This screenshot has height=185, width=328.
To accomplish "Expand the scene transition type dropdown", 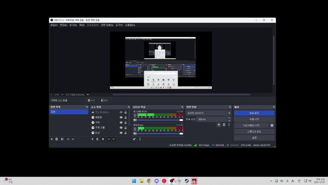I will pyautogui.click(x=229, y=113).
